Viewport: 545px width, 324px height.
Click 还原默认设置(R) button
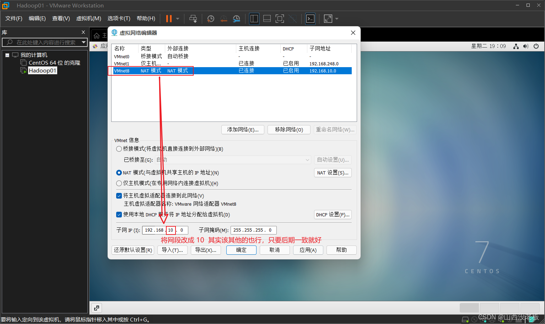[133, 250]
